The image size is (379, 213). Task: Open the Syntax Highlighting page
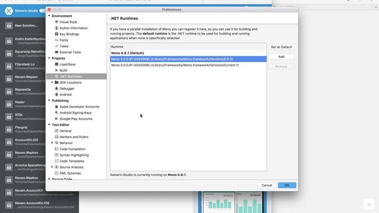click(74, 155)
